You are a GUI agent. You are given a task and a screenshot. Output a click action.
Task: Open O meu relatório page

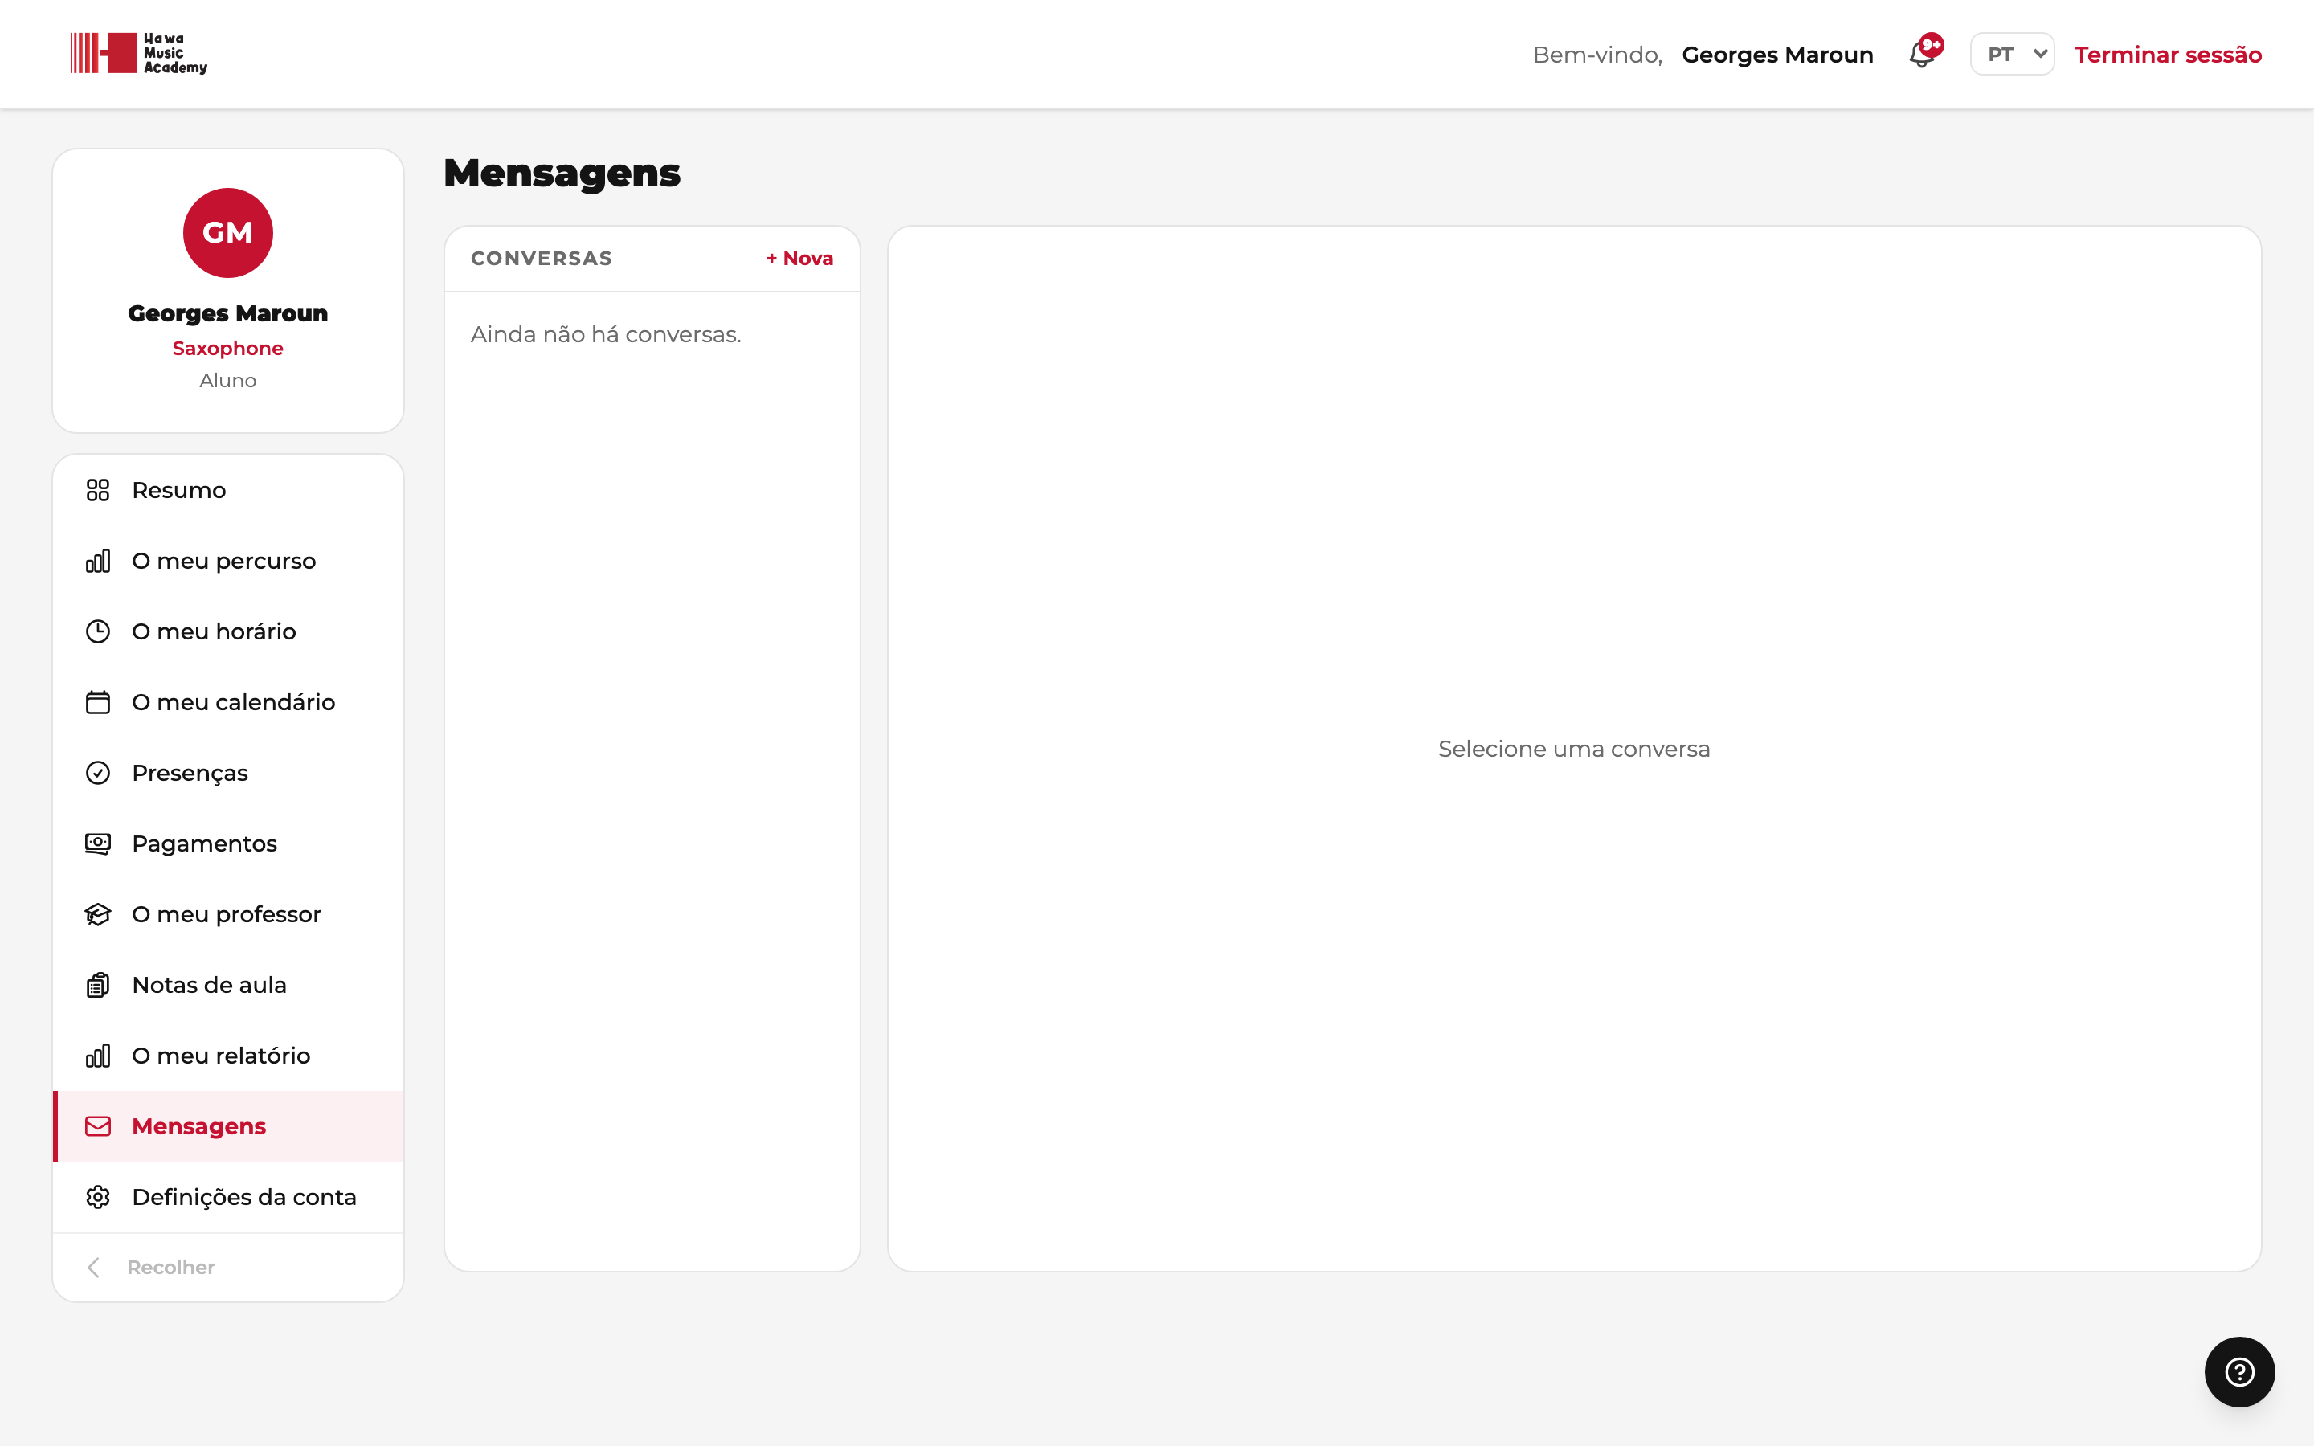(228, 1056)
